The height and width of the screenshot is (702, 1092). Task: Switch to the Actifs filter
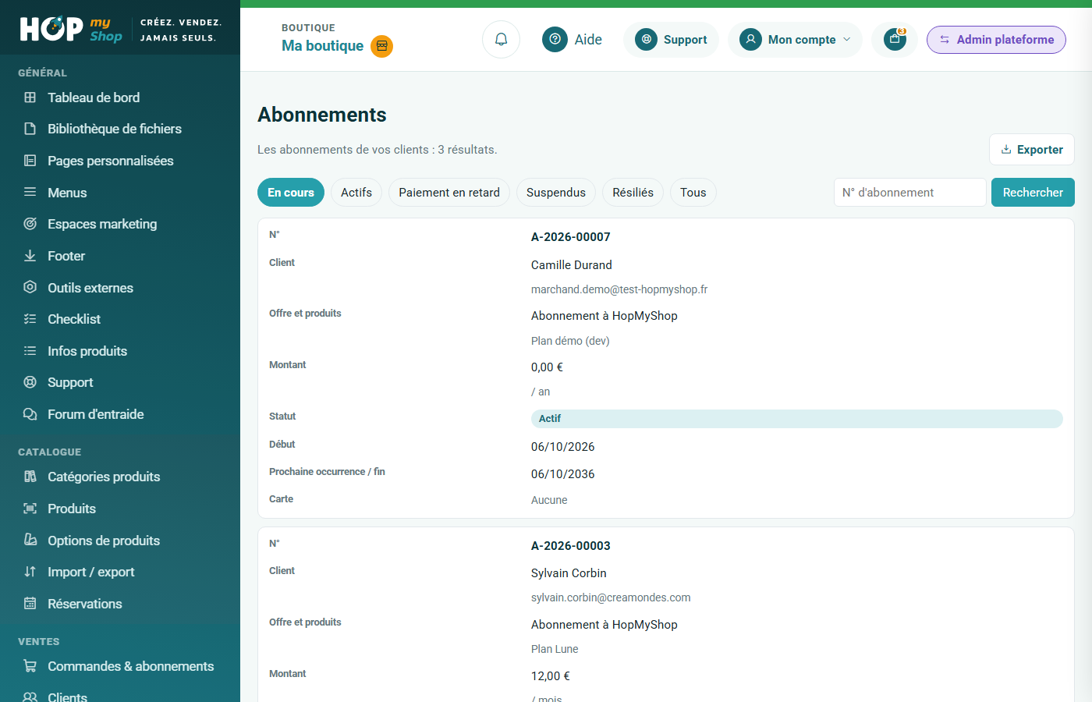356,193
